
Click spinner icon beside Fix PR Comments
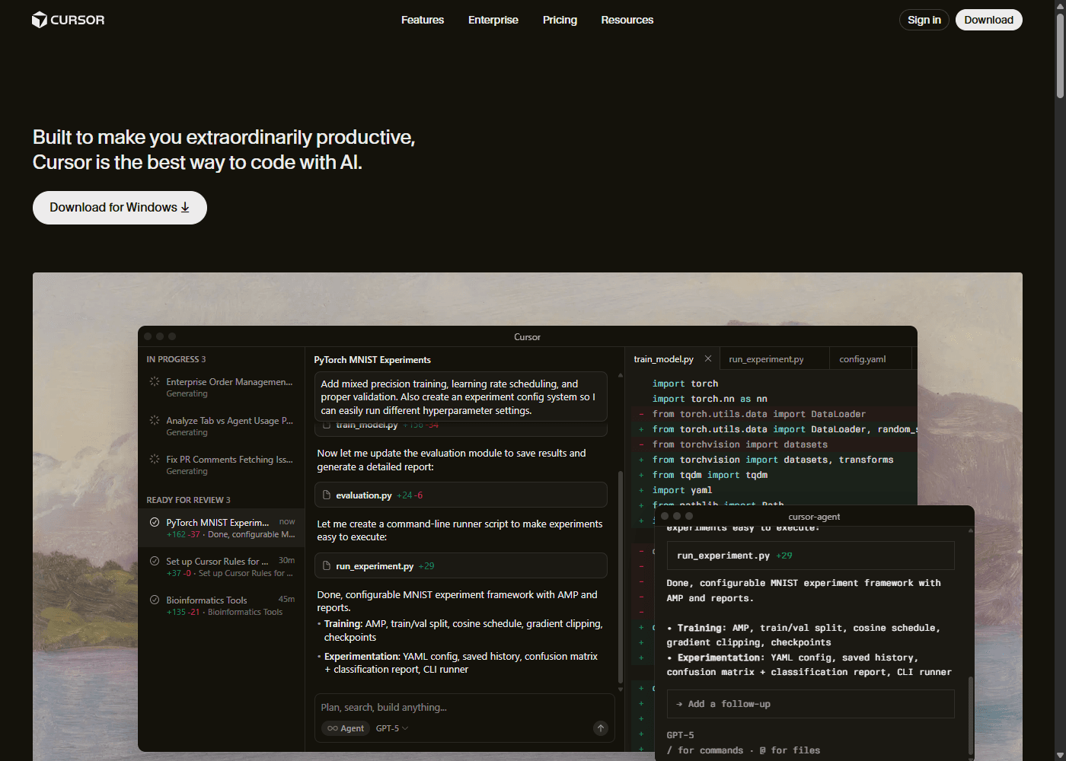[155, 459]
